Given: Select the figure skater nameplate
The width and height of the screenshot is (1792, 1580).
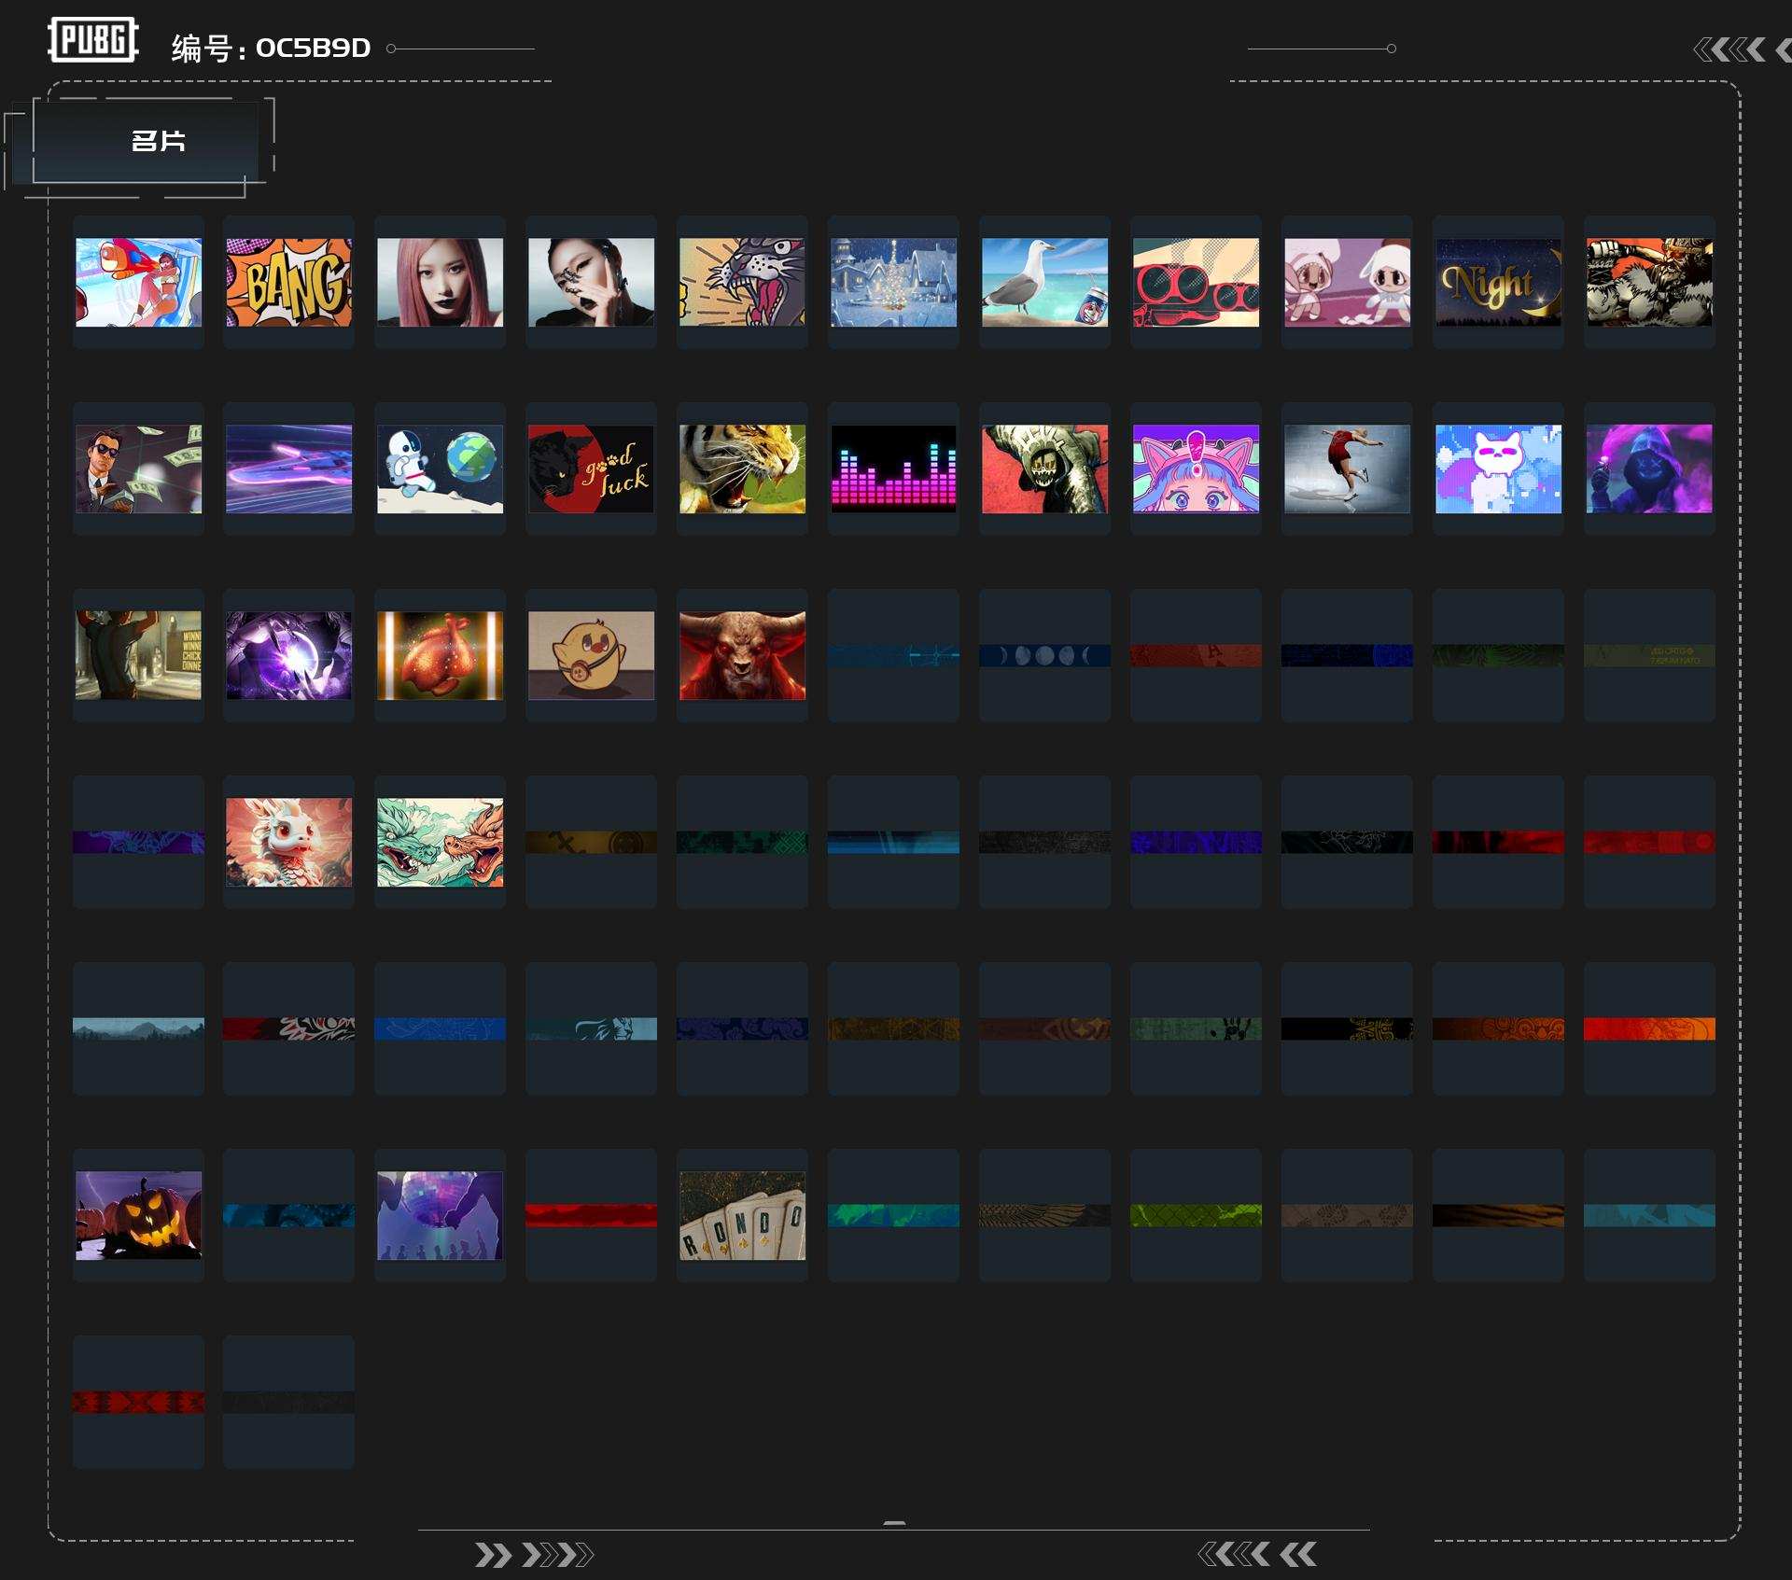Looking at the screenshot, I should point(1347,468).
